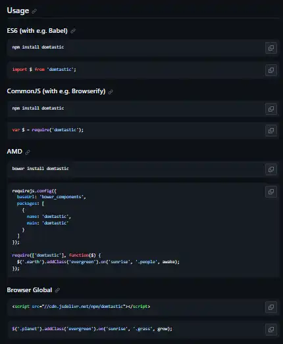The image size is (283, 344).
Task: Copy the npm install command under CommonJS
Action: [271, 109]
